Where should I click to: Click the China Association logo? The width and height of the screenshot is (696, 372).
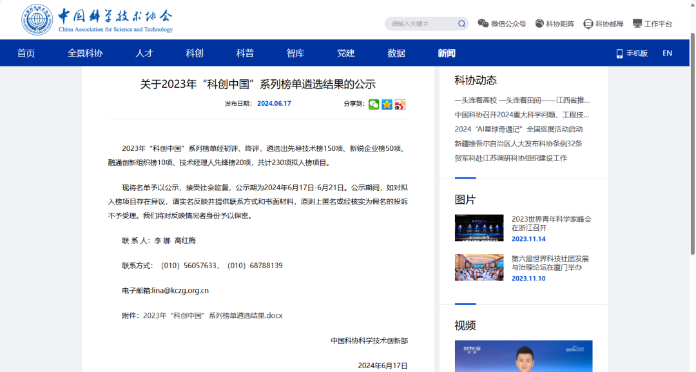37,19
